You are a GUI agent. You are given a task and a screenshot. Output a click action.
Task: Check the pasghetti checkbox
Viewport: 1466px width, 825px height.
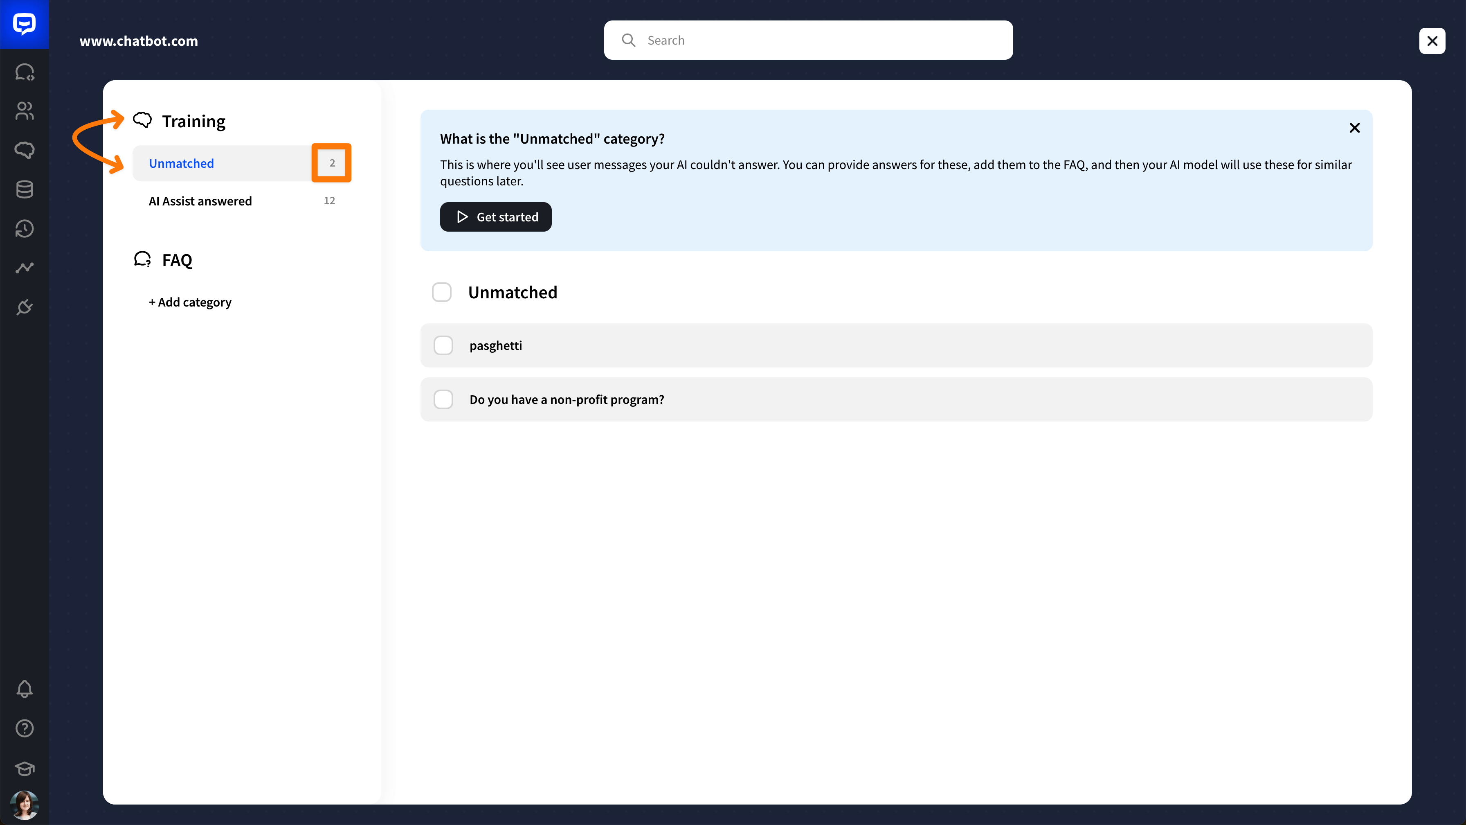pyautogui.click(x=443, y=346)
